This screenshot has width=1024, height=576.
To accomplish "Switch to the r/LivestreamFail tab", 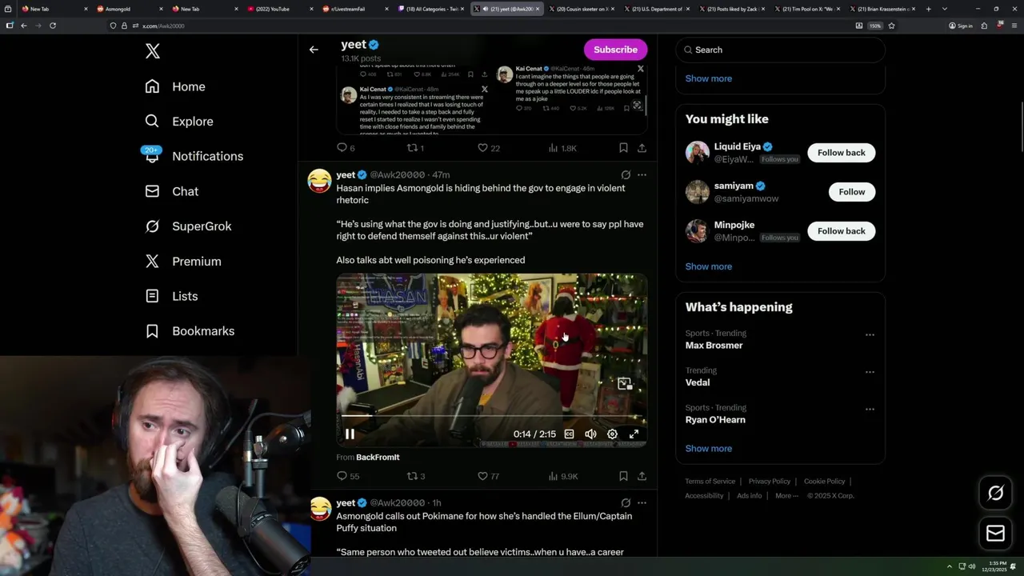I will pyautogui.click(x=354, y=9).
